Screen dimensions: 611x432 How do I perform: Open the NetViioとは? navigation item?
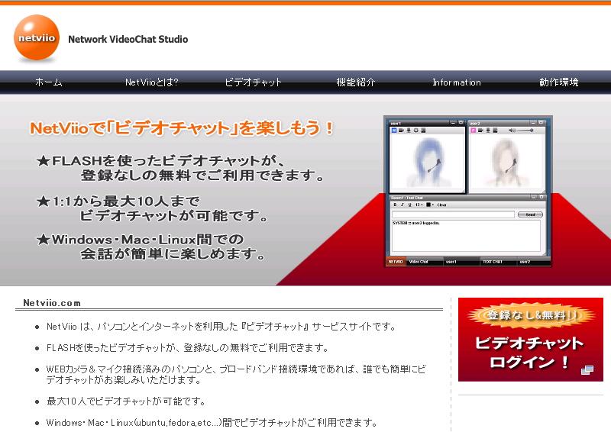151,82
